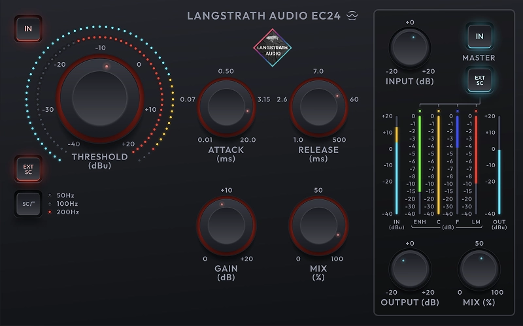Click the Langstrath Audio diamond logo

tap(273, 48)
